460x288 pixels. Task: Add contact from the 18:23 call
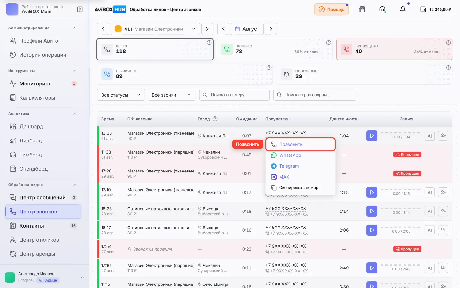click(443, 211)
